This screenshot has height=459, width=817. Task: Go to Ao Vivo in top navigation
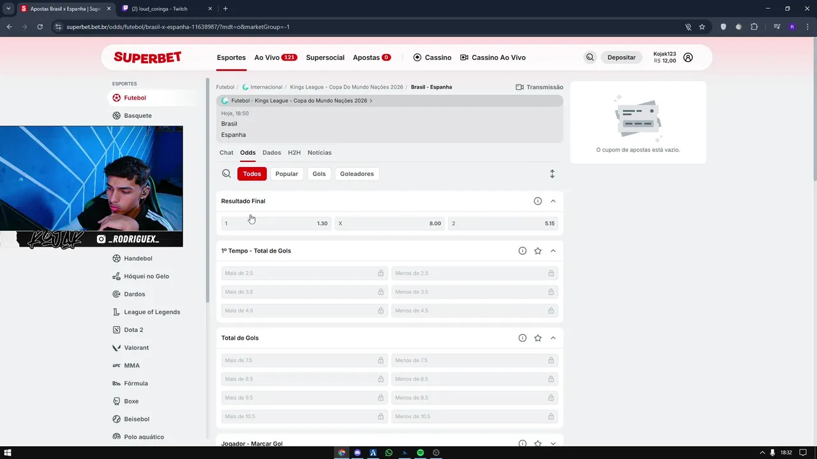pyautogui.click(x=276, y=57)
